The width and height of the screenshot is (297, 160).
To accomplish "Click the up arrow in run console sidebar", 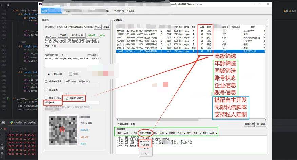I will point(2,135).
